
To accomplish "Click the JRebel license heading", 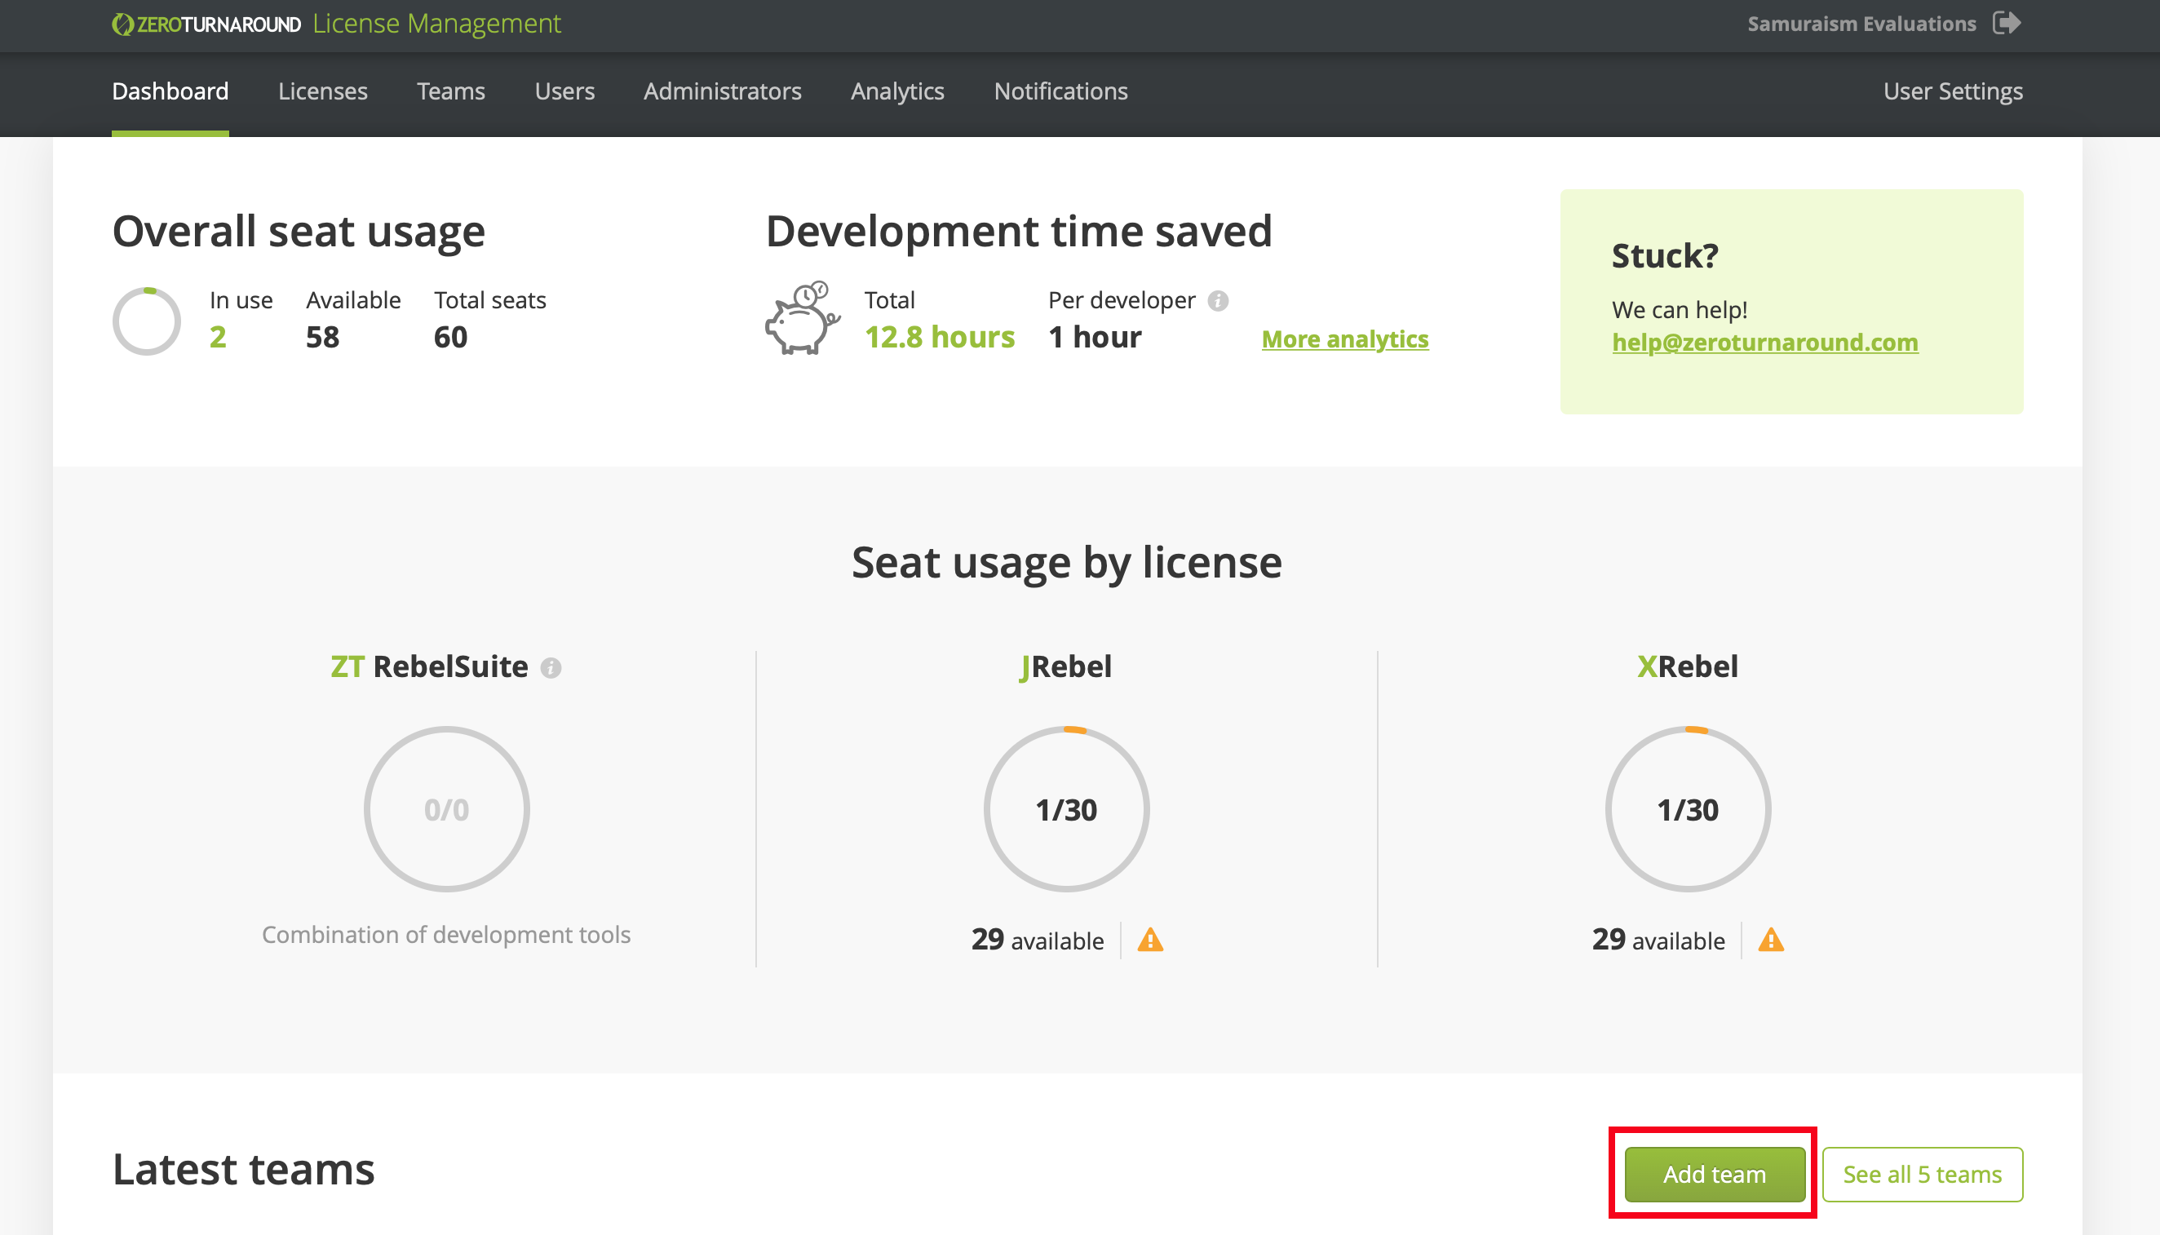I will (1066, 666).
